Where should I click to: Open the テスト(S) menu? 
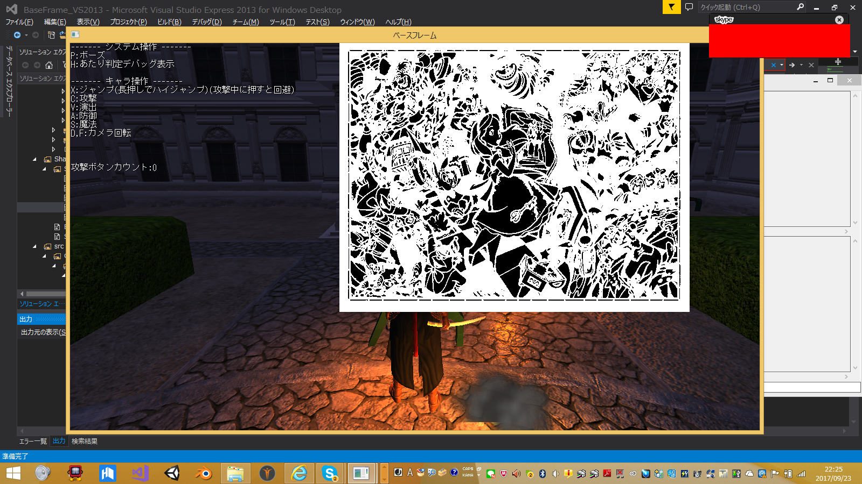click(x=317, y=22)
